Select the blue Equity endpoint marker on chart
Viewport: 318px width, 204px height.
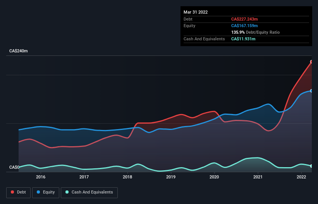click(311, 91)
